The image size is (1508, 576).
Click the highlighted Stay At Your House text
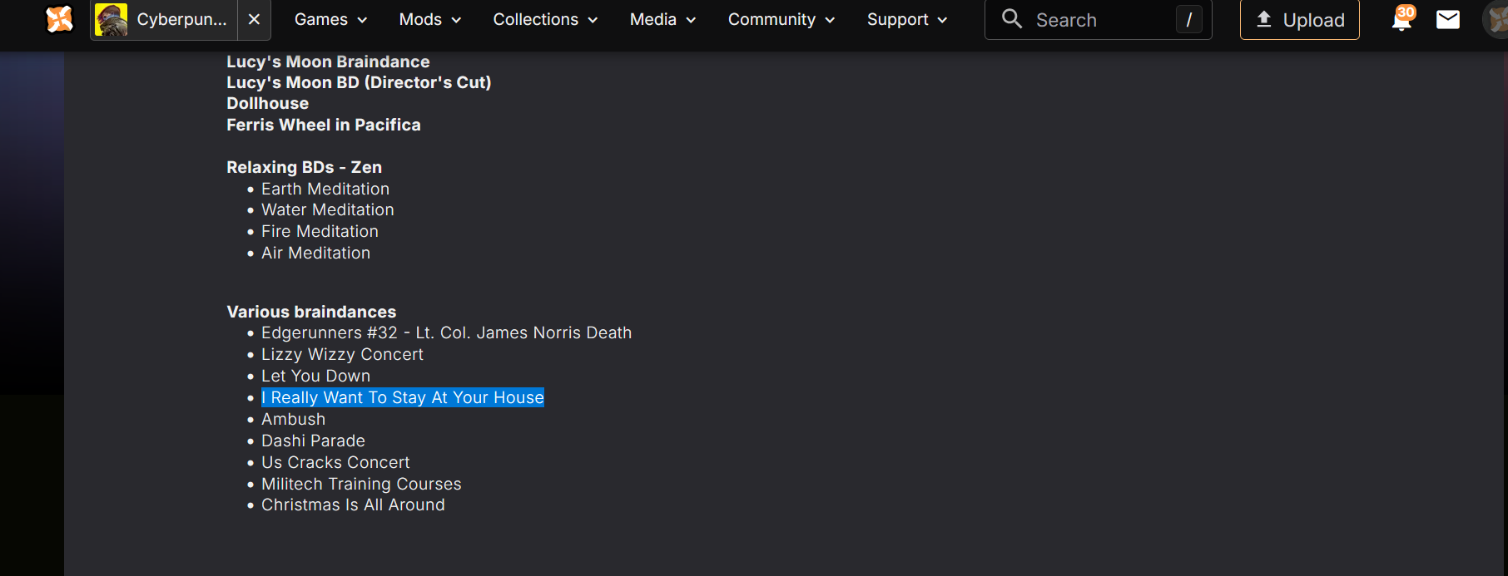coord(403,398)
